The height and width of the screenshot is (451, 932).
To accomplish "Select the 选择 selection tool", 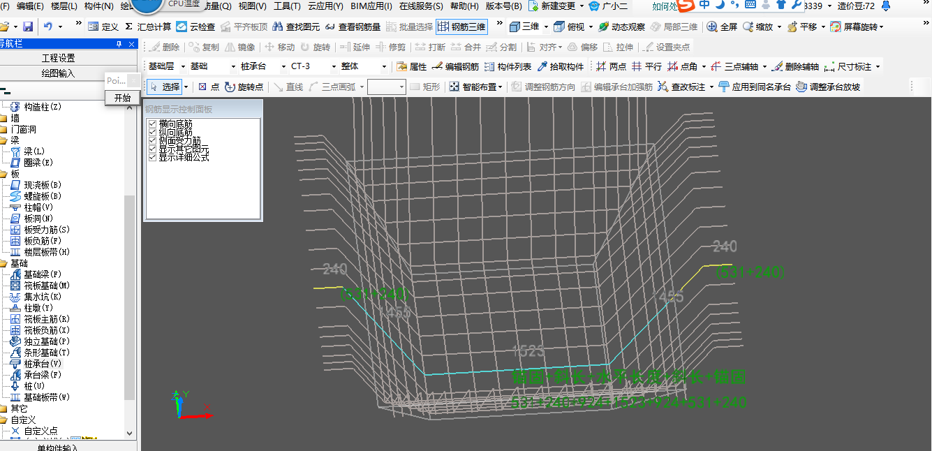I will 165,87.
